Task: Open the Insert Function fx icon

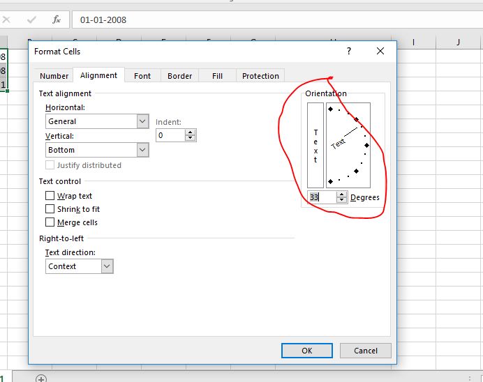Action: (56, 20)
